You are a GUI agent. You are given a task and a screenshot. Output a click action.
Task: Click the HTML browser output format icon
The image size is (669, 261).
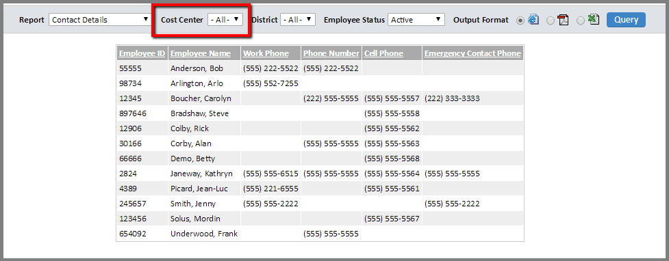[533, 20]
